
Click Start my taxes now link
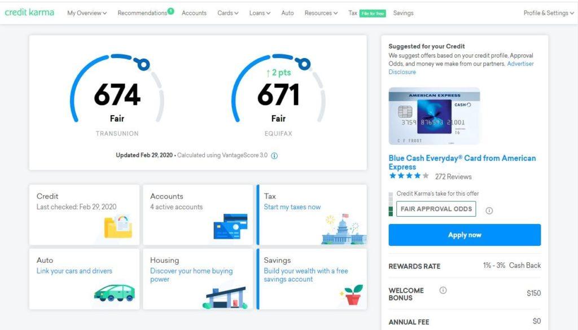click(292, 207)
